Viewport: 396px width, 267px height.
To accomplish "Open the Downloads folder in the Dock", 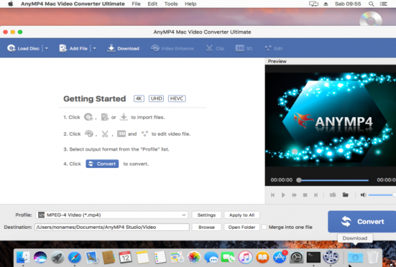I will 355,257.
